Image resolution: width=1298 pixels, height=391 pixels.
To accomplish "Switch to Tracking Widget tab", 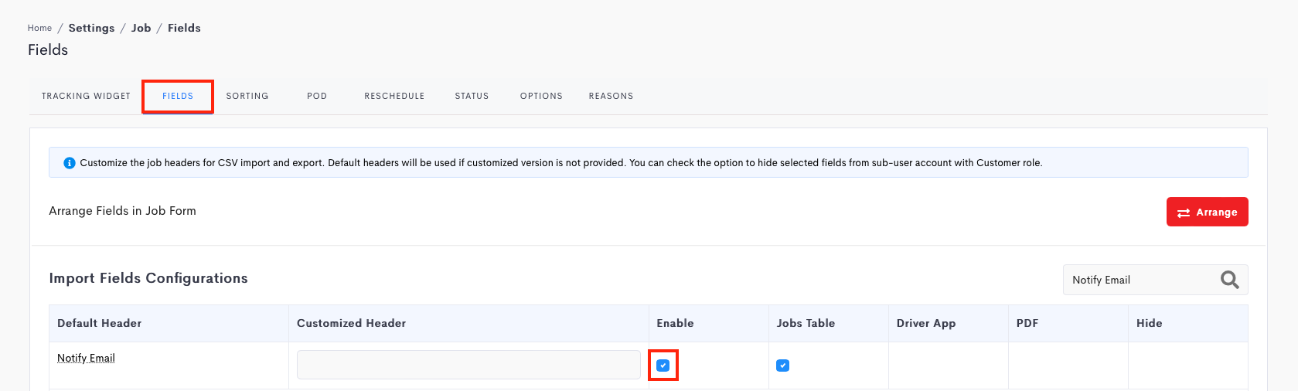I will (86, 96).
